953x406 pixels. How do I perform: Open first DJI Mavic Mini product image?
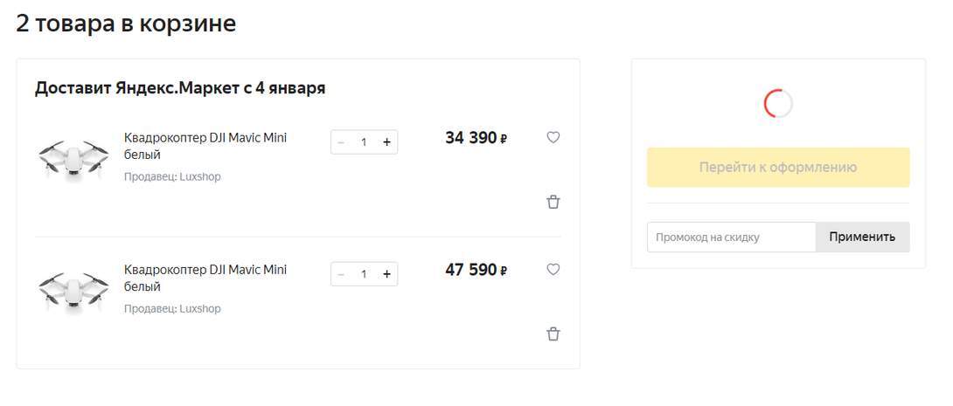73,158
